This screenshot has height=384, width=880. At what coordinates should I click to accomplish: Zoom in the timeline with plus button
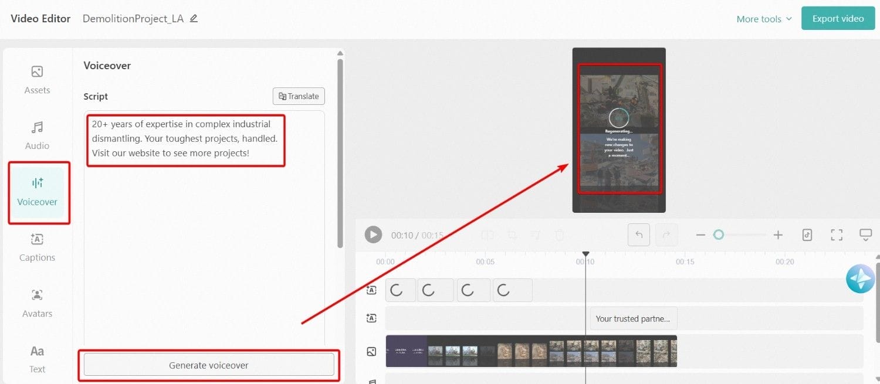[778, 235]
